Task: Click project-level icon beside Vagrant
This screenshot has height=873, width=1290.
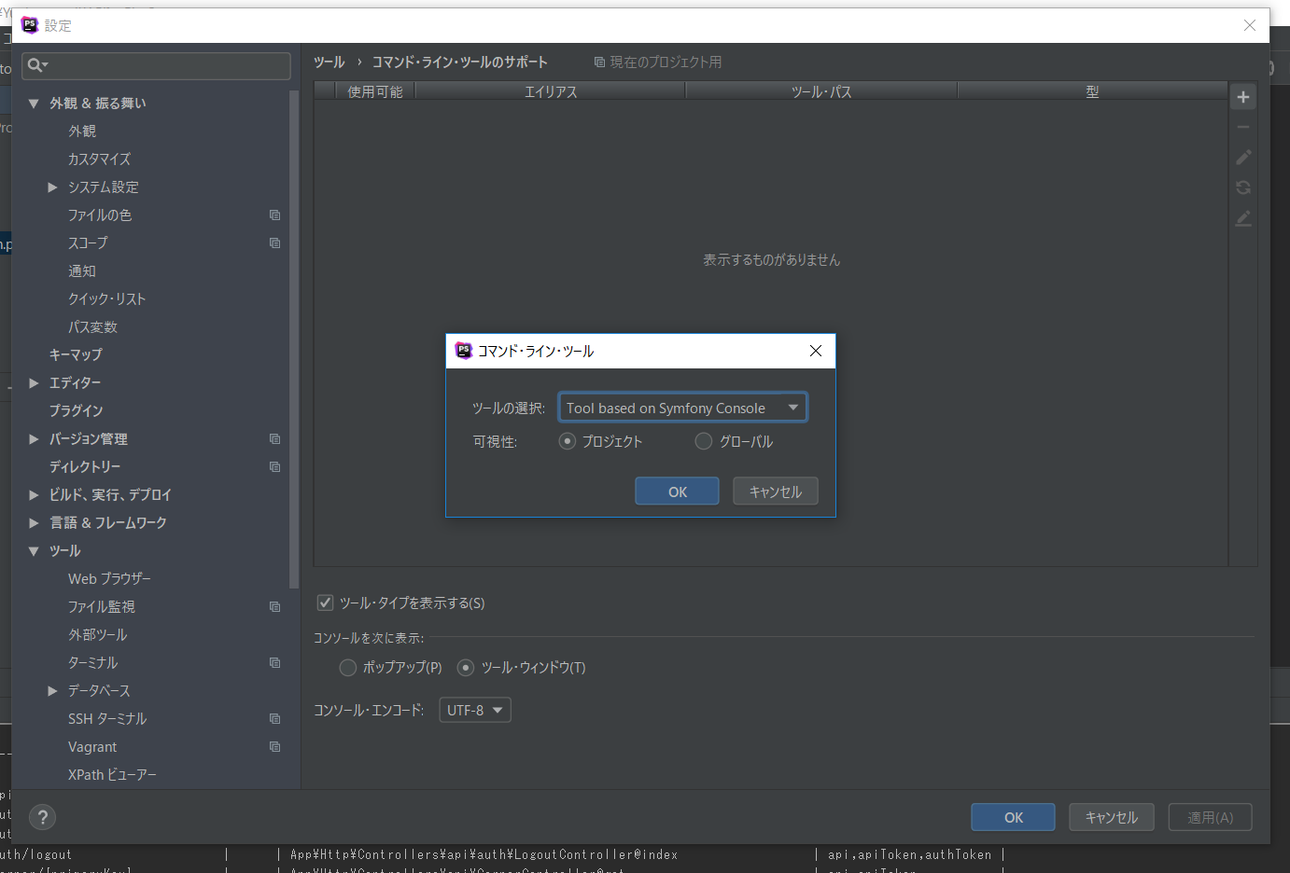Action: pyautogui.click(x=274, y=747)
